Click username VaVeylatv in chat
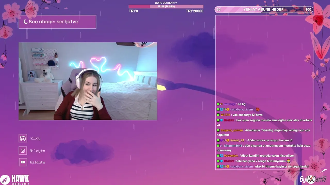Image resolution: width=330 pixels, height=185 pixels. 231,156
